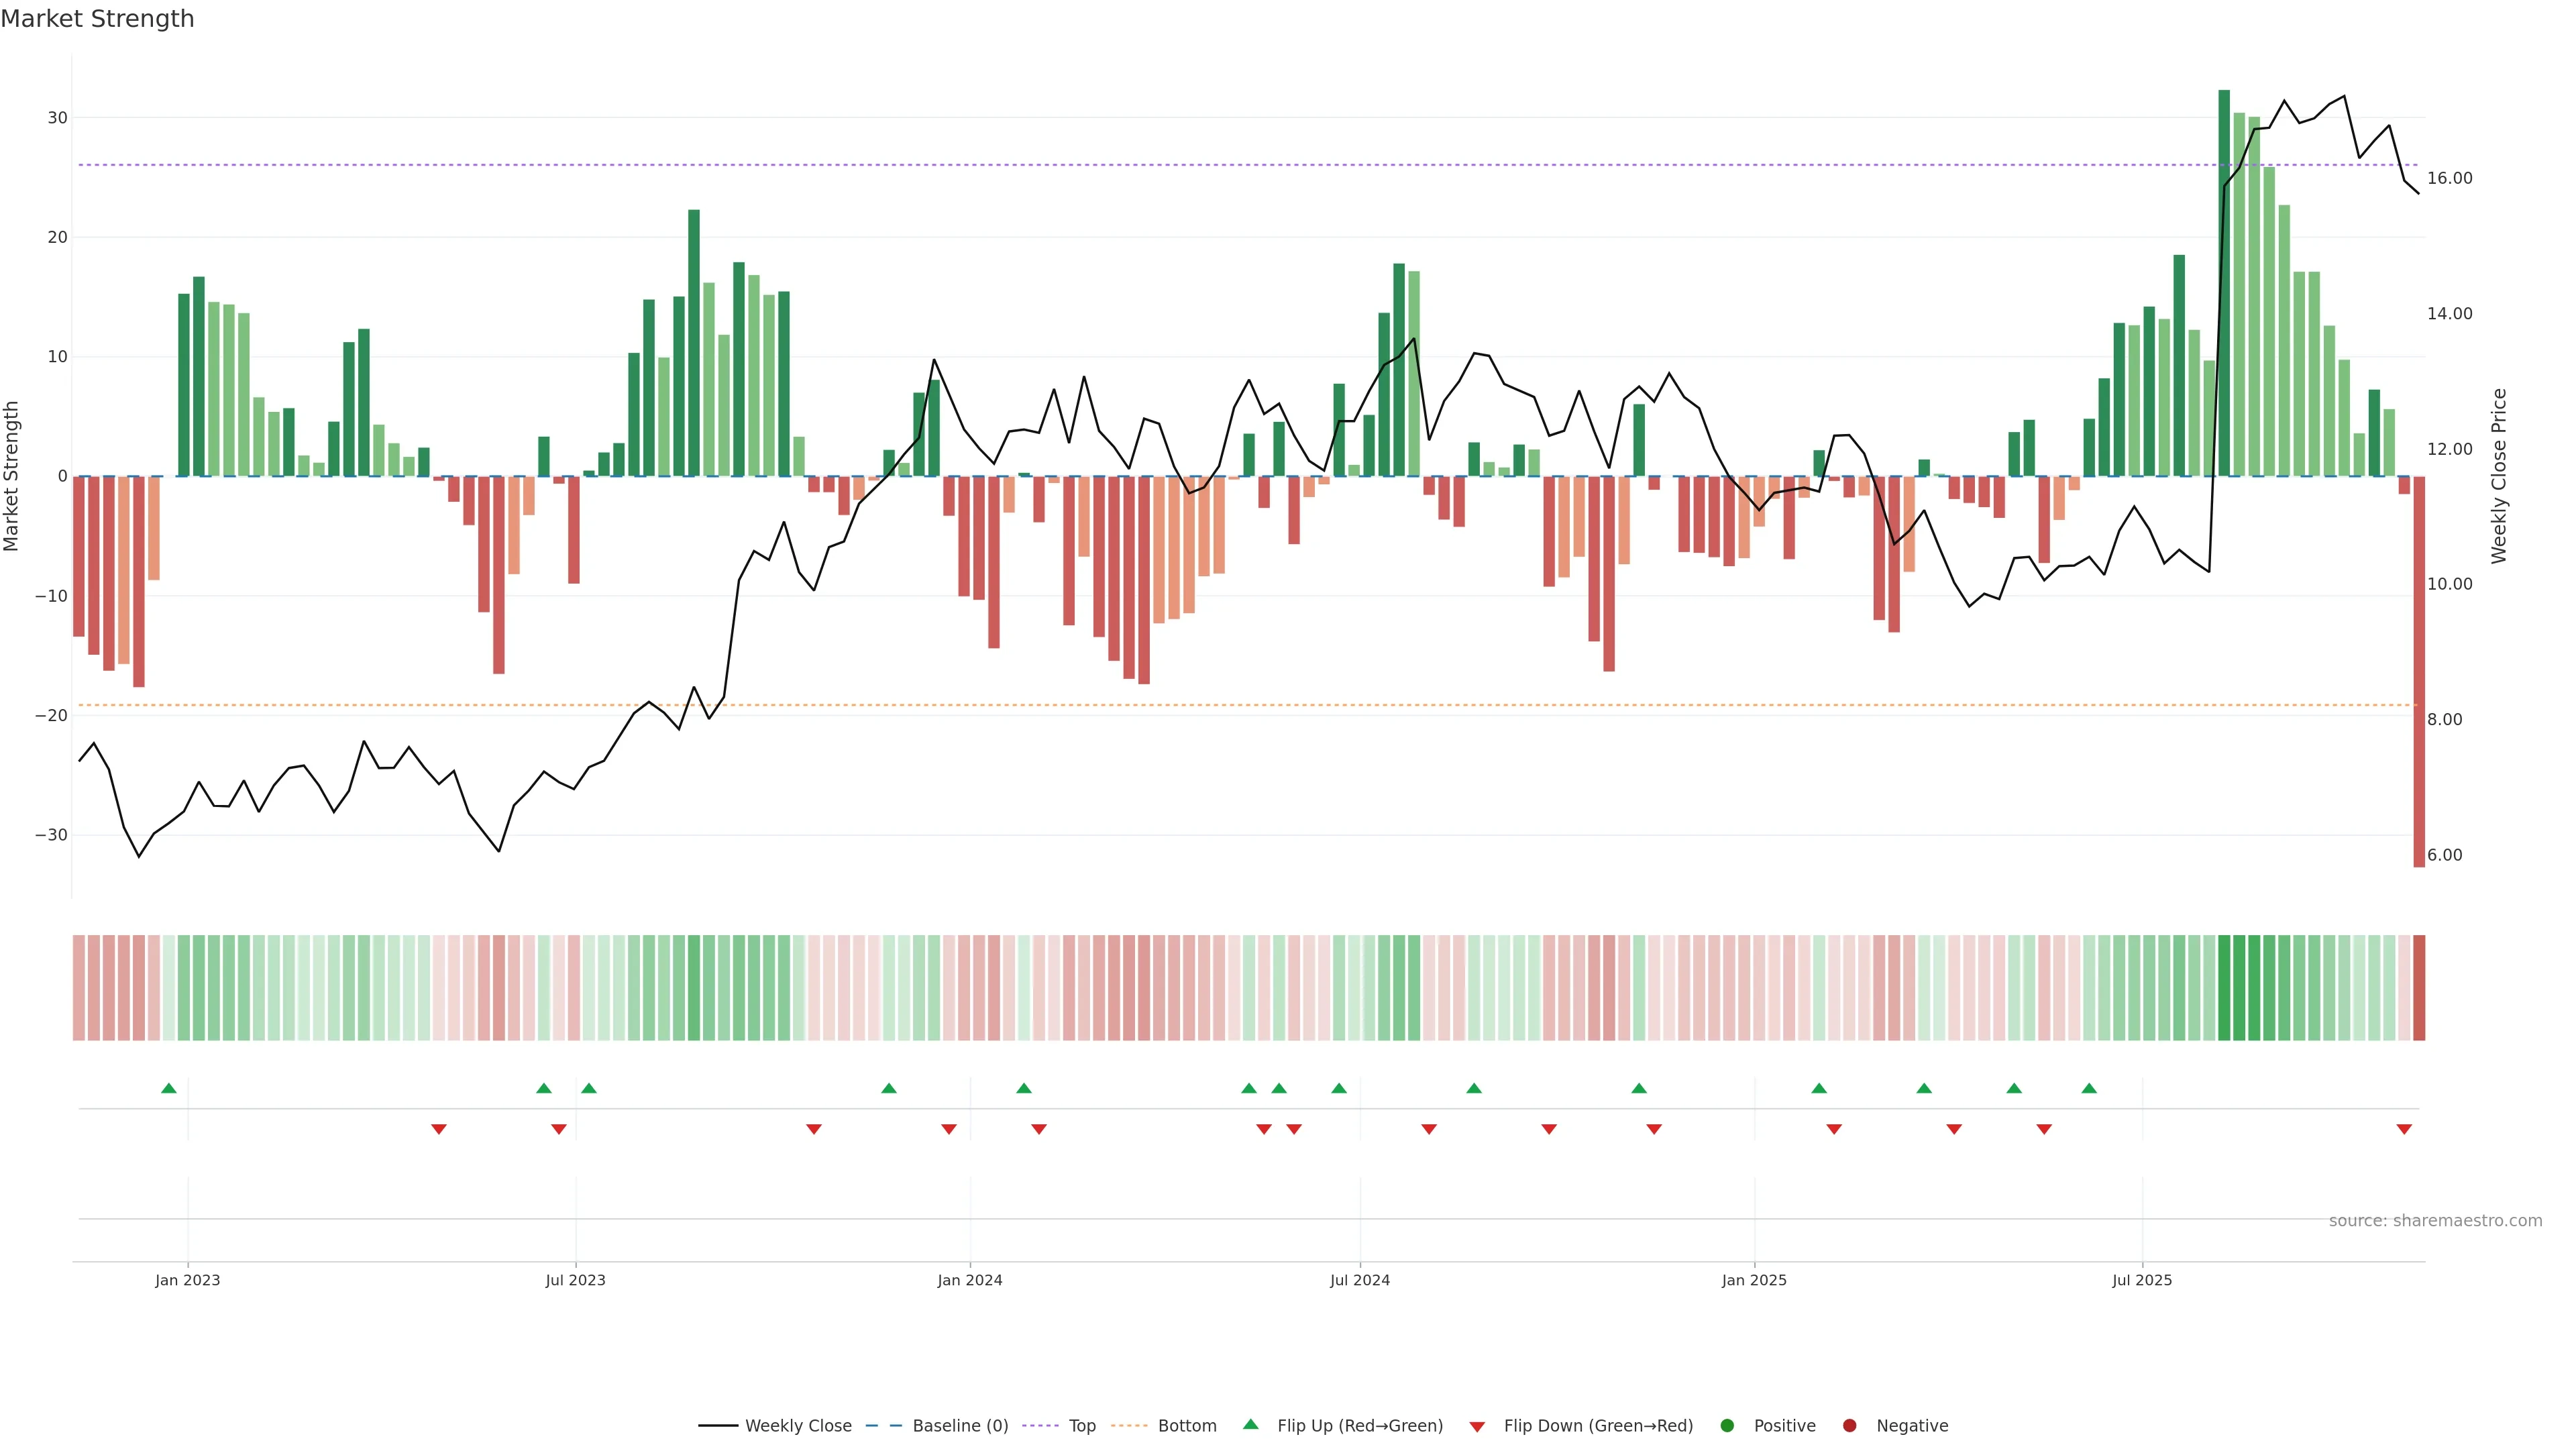Viewport: 2576px width, 1449px height.
Task: Click the Flip Up green triangle legend icon
Action: coord(1250,1424)
